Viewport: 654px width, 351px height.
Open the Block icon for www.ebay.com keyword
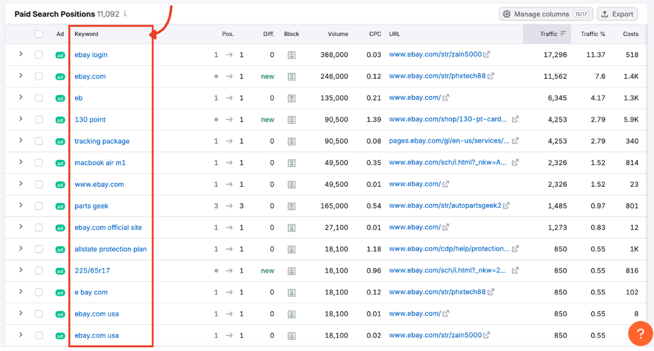pyautogui.click(x=292, y=185)
